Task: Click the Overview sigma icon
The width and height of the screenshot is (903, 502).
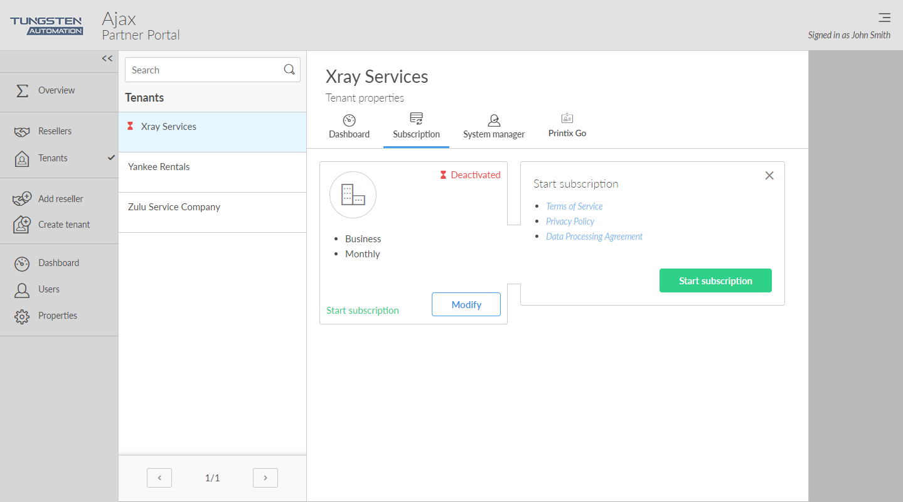Action: (x=22, y=90)
